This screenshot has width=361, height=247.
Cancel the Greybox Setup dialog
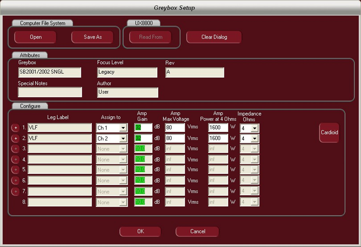pyautogui.click(x=198, y=231)
